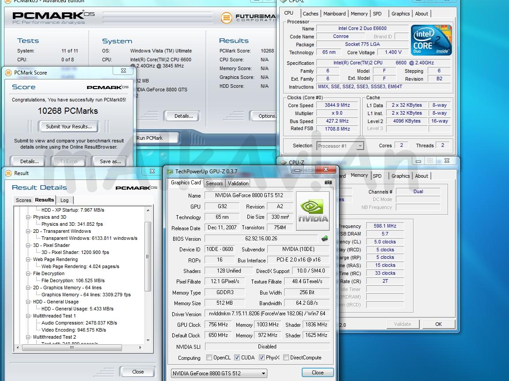Screen dimensions: 509x381
Task: Select the Log tab in Result window
Action: click(65, 200)
